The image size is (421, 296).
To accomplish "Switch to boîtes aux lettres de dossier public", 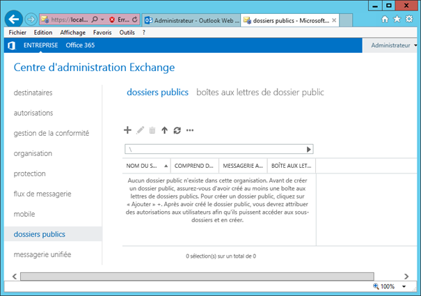I will click(x=260, y=92).
